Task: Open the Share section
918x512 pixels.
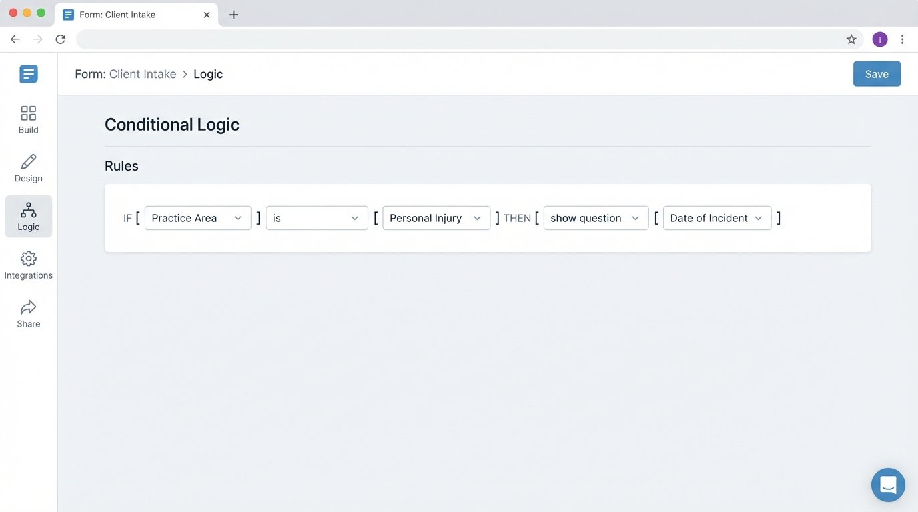Action: click(28, 313)
